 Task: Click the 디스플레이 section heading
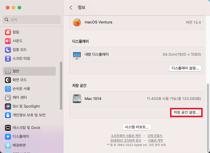pyautogui.click(x=80, y=41)
